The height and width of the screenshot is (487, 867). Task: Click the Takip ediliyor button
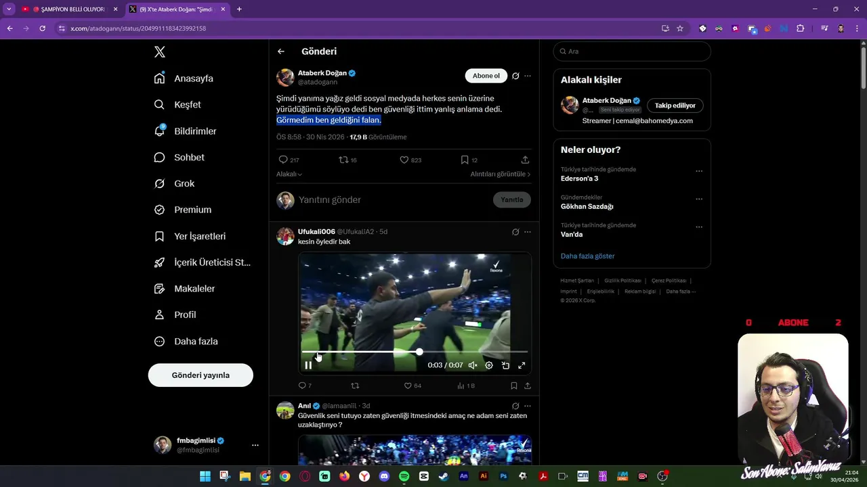tap(675, 106)
